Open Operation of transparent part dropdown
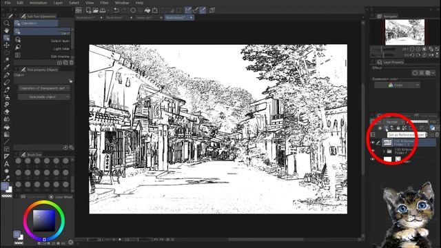Screen dimensions: 441x248 pos(44,88)
